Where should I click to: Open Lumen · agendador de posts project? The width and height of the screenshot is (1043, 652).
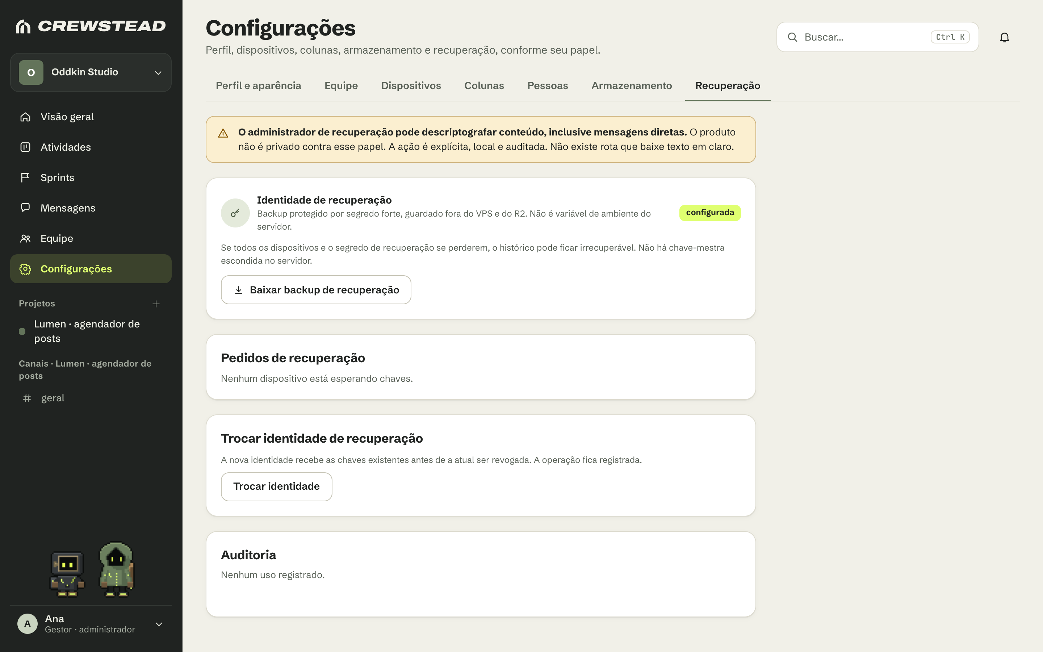(91, 331)
